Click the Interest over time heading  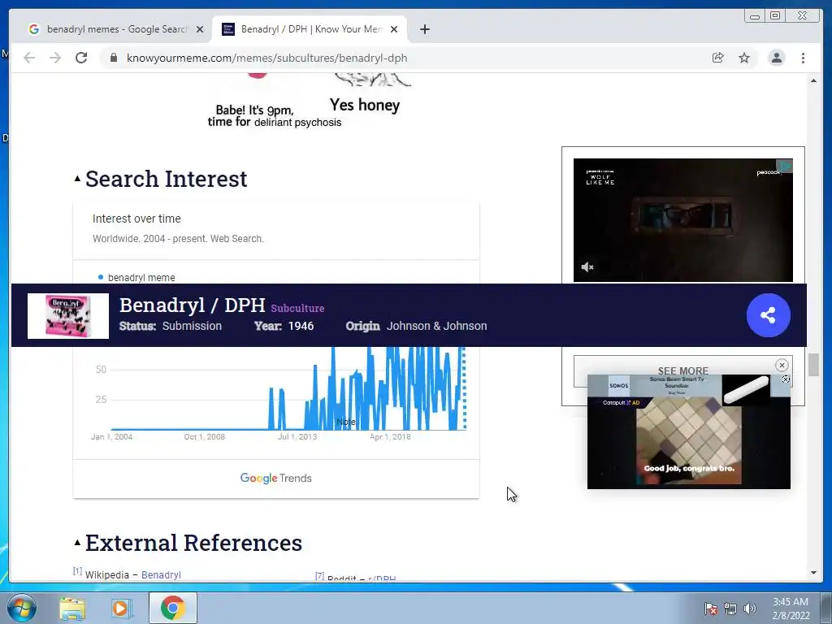(x=136, y=219)
